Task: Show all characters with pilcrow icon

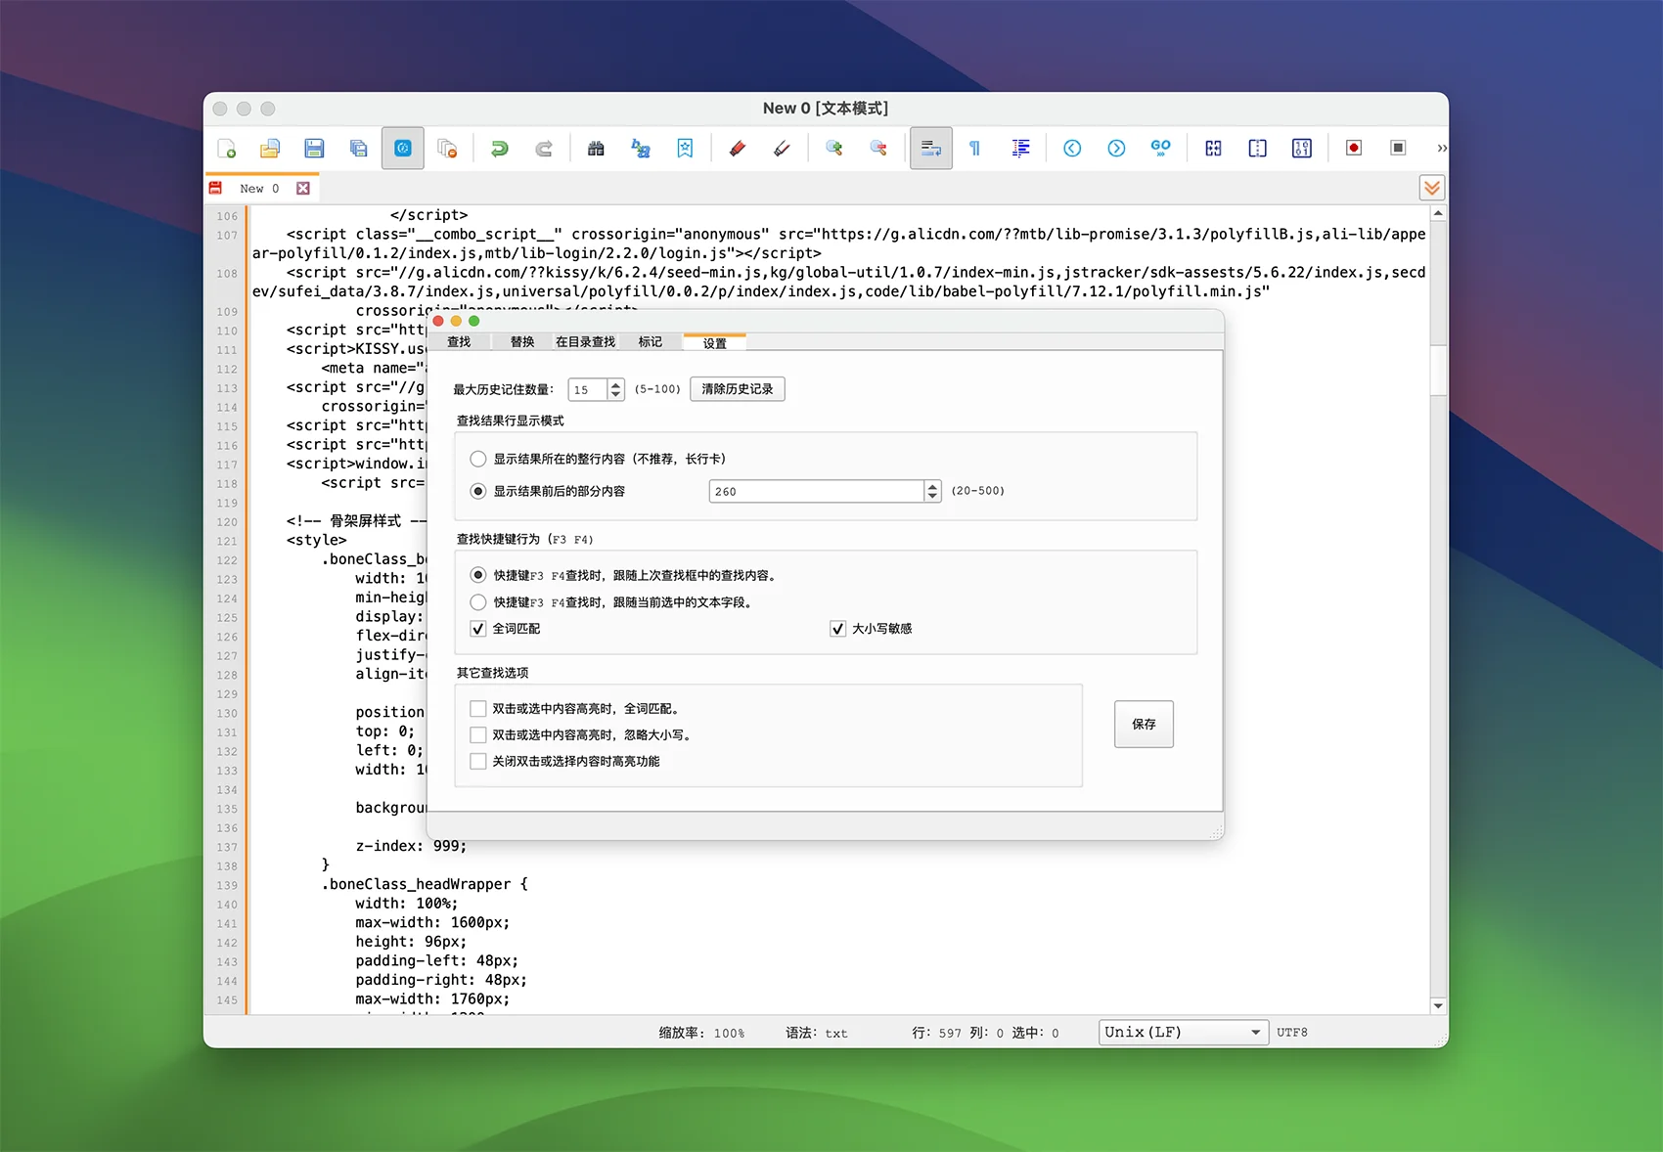Action: pyautogui.click(x=974, y=149)
